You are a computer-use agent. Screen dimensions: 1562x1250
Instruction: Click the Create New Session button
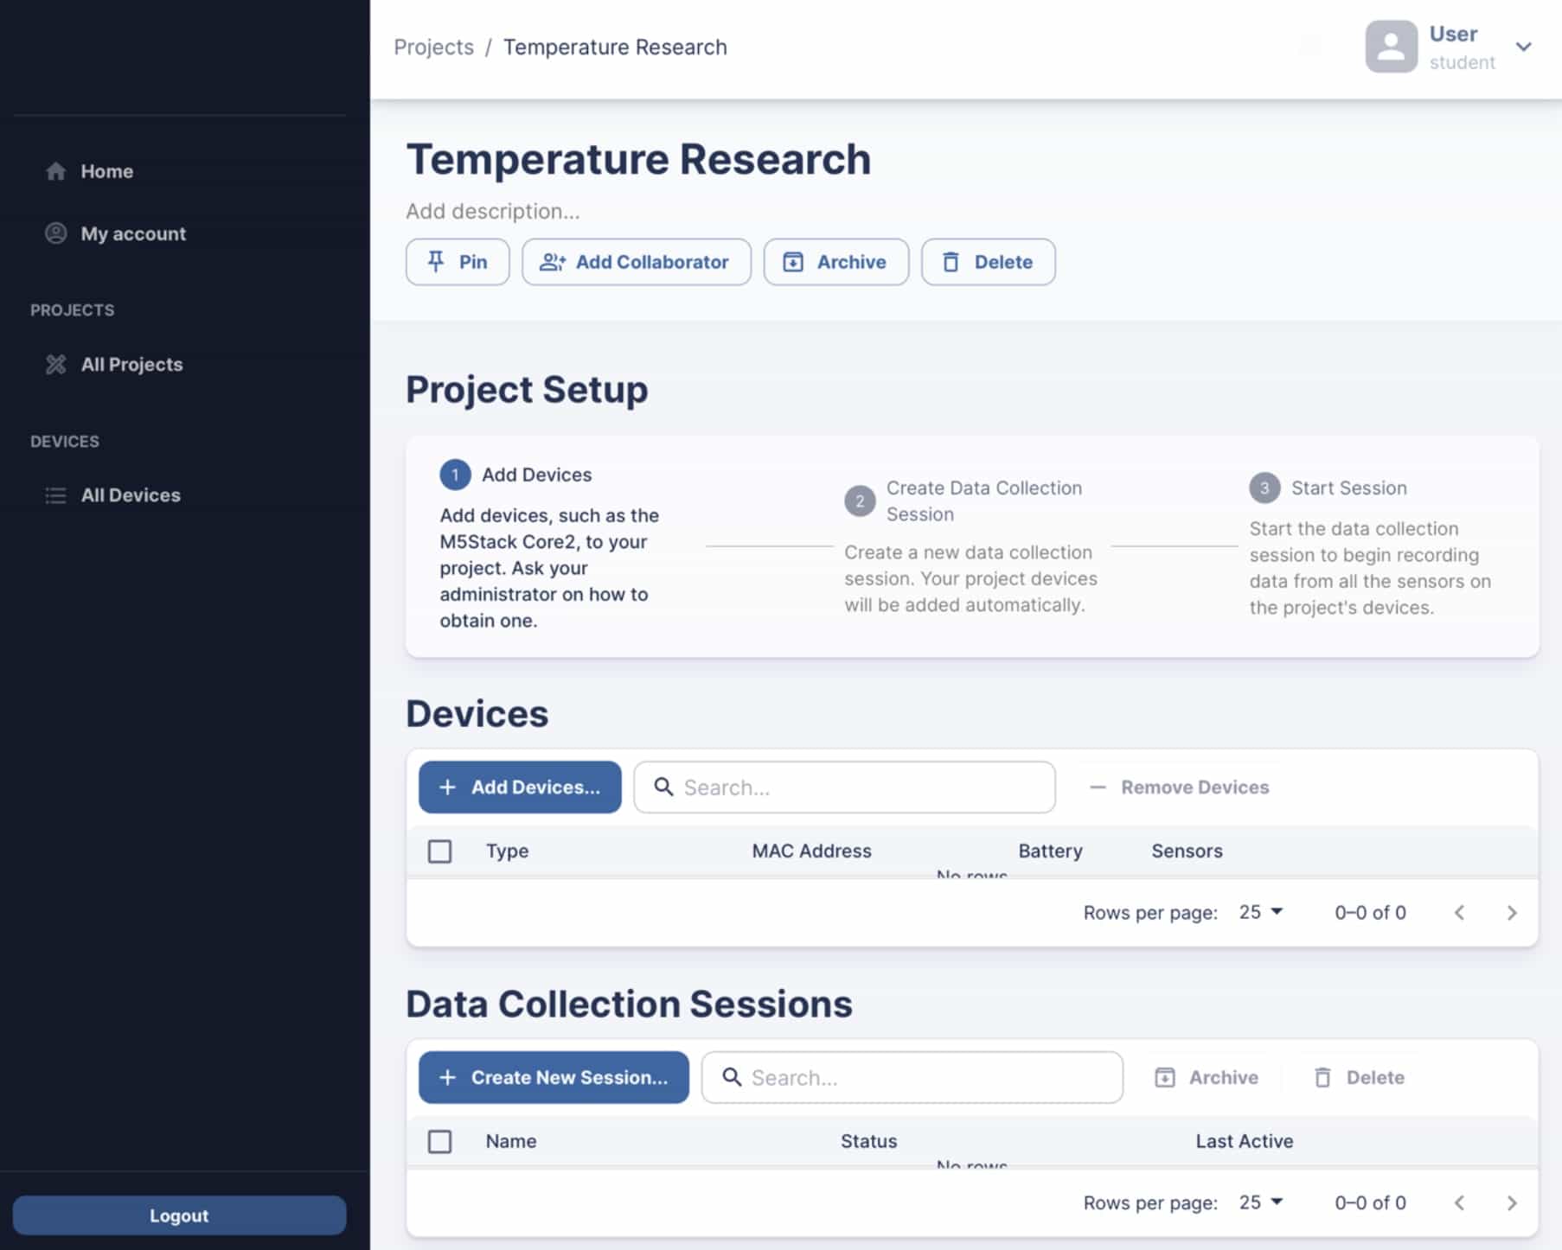tap(554, 1078)
